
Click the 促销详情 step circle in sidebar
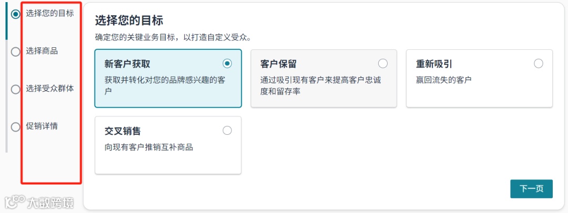[x=16, y=126]
